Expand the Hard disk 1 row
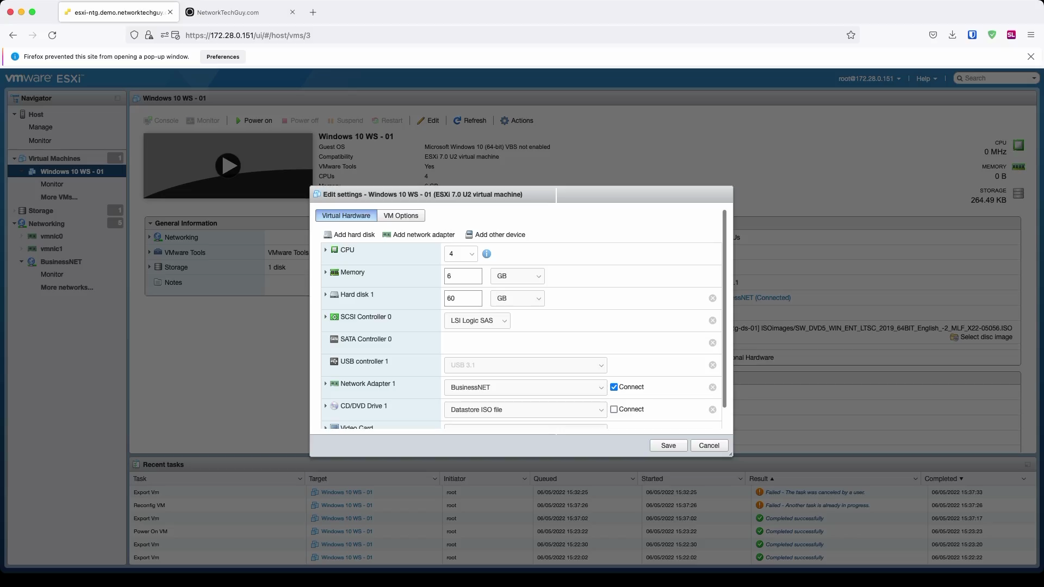The width and height of the screenshot is (1044, 587). point(326,295)
